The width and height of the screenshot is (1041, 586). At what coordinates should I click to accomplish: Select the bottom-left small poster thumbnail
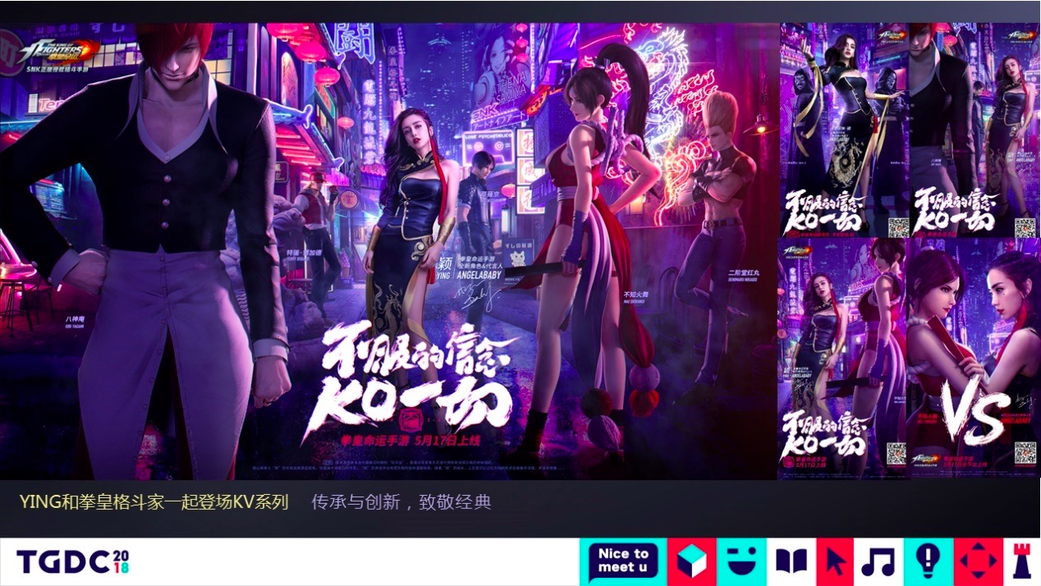click(842, 358)
